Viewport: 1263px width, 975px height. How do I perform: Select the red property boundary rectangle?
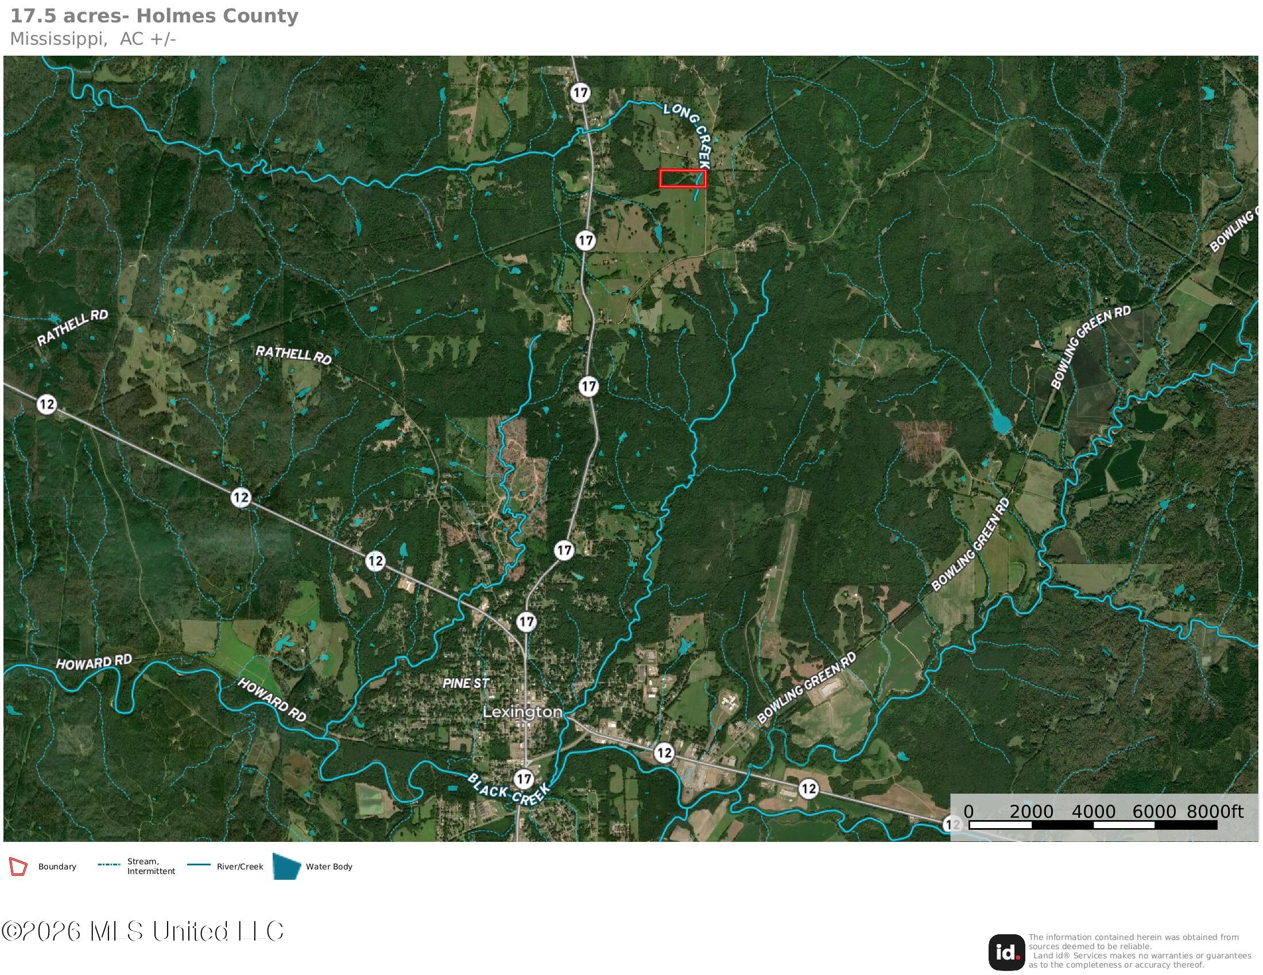[x=684, y=179]
